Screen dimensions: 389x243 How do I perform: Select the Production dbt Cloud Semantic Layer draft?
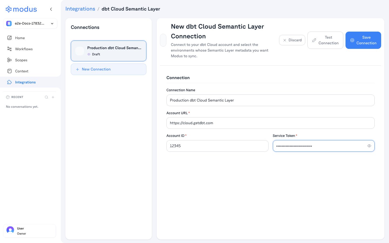point(109,51)
